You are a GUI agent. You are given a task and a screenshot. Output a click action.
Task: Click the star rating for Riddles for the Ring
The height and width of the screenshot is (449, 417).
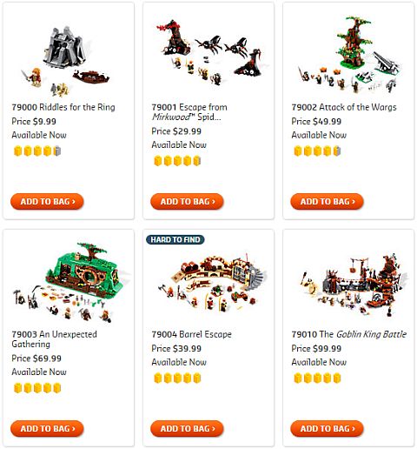coord(37,151)
